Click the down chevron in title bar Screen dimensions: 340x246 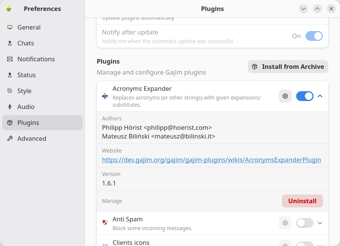tap(303, 9)
